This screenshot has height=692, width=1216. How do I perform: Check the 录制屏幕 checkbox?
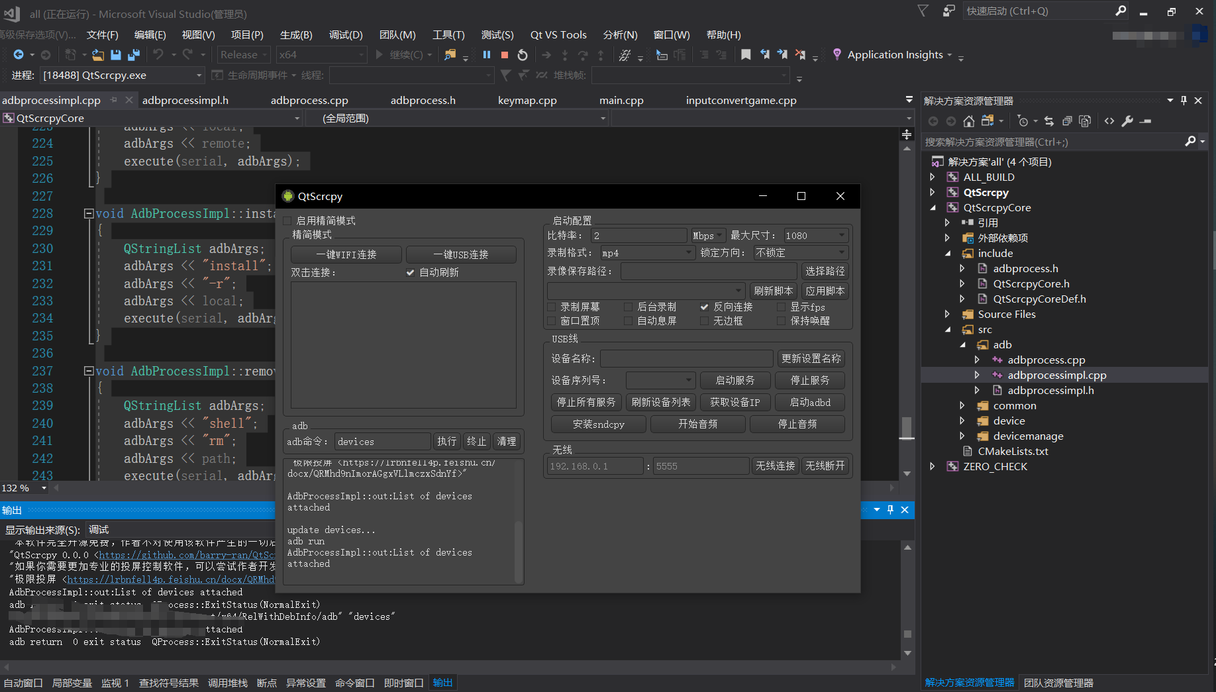[552, 307]
